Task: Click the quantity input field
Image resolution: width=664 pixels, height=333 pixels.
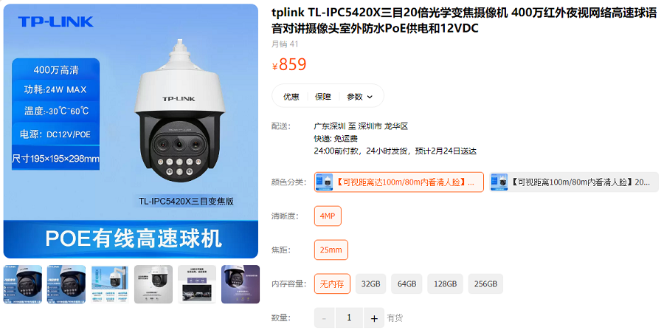Action: tap(349, 317)
